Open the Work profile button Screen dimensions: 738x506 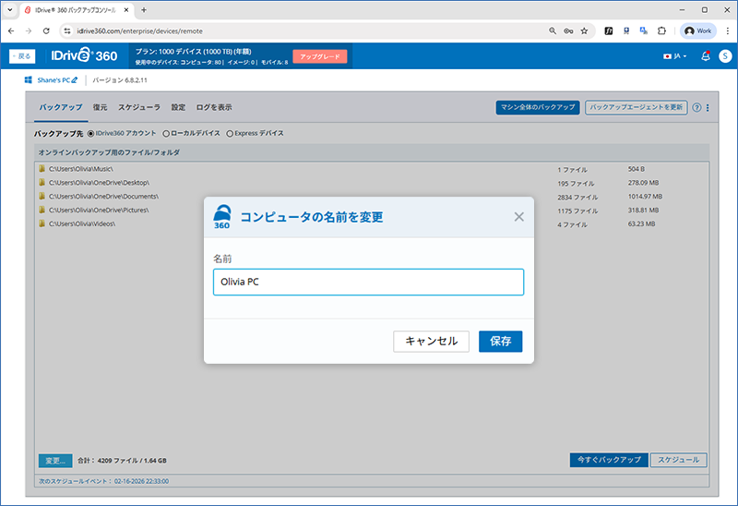point(698,31)
